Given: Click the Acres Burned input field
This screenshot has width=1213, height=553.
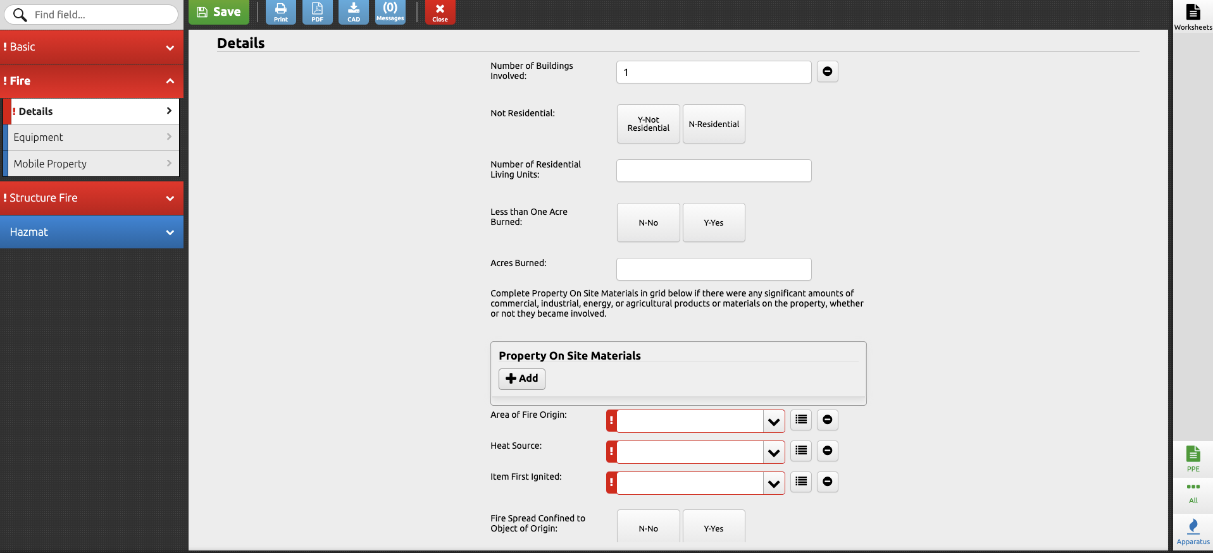Looking at the screenshot, I should [x=714, y=269].
